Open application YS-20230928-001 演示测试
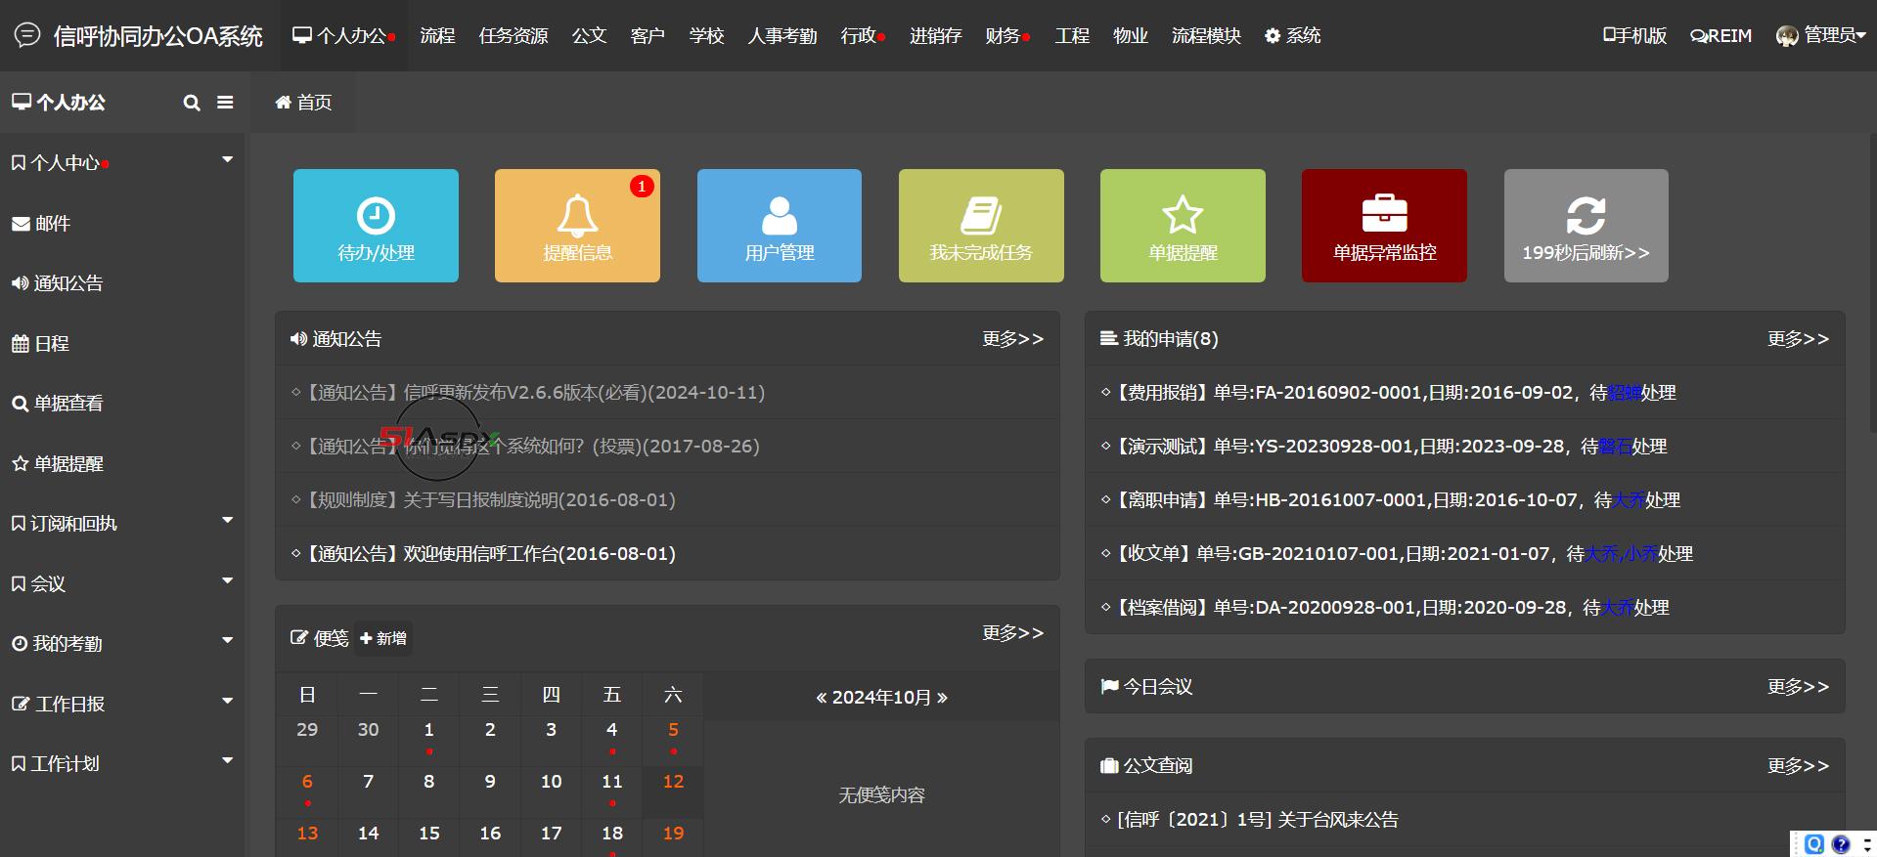Viewport: 1877px width, 857px height. coord(1384,447)
